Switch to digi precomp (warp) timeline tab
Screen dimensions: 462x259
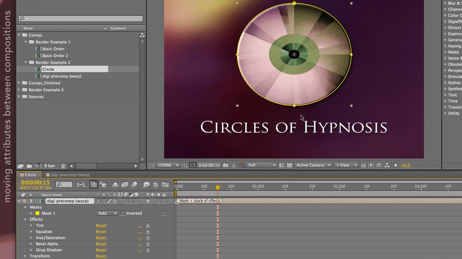[70, 175]
